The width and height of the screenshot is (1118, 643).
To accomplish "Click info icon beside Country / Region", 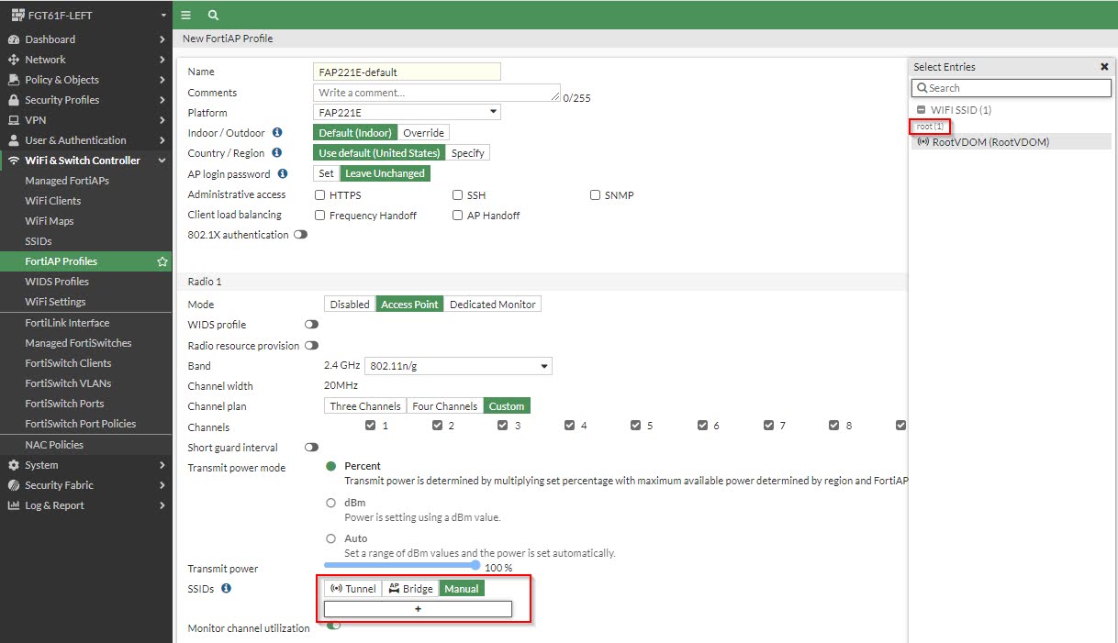I will tap(277, 153).
